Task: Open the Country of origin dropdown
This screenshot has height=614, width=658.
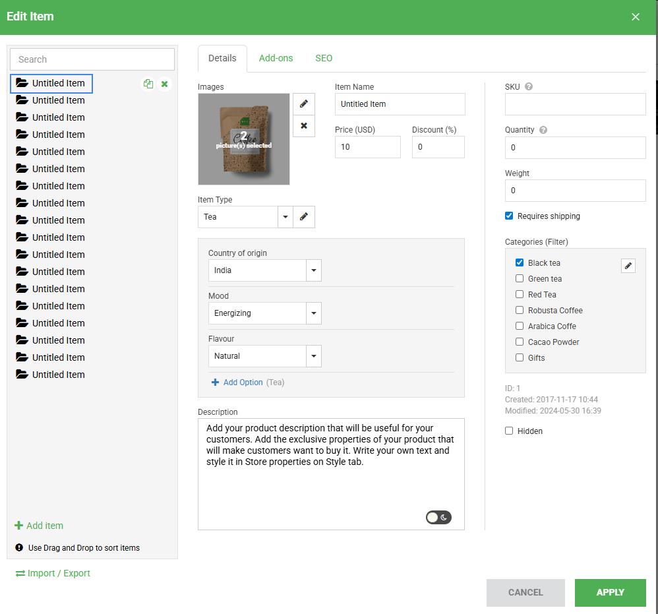Action: tap(314, 270)
